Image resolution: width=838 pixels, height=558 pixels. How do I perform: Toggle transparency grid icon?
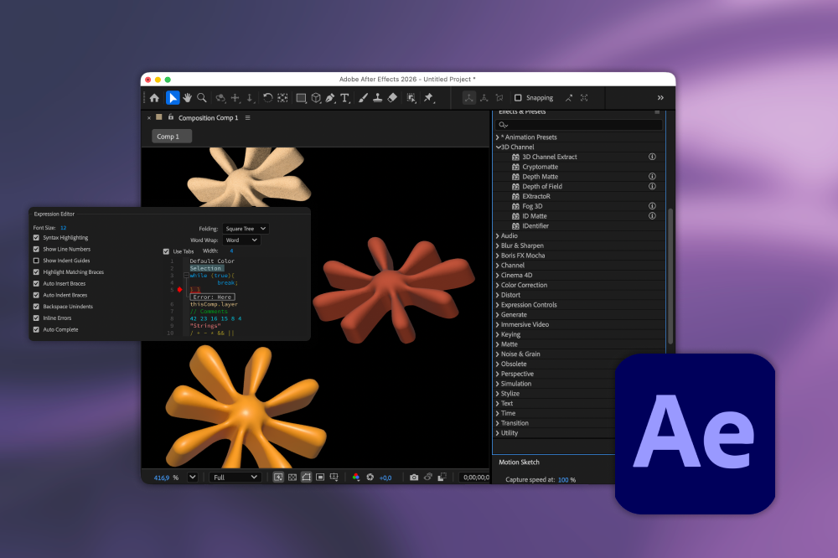(292, 478)
